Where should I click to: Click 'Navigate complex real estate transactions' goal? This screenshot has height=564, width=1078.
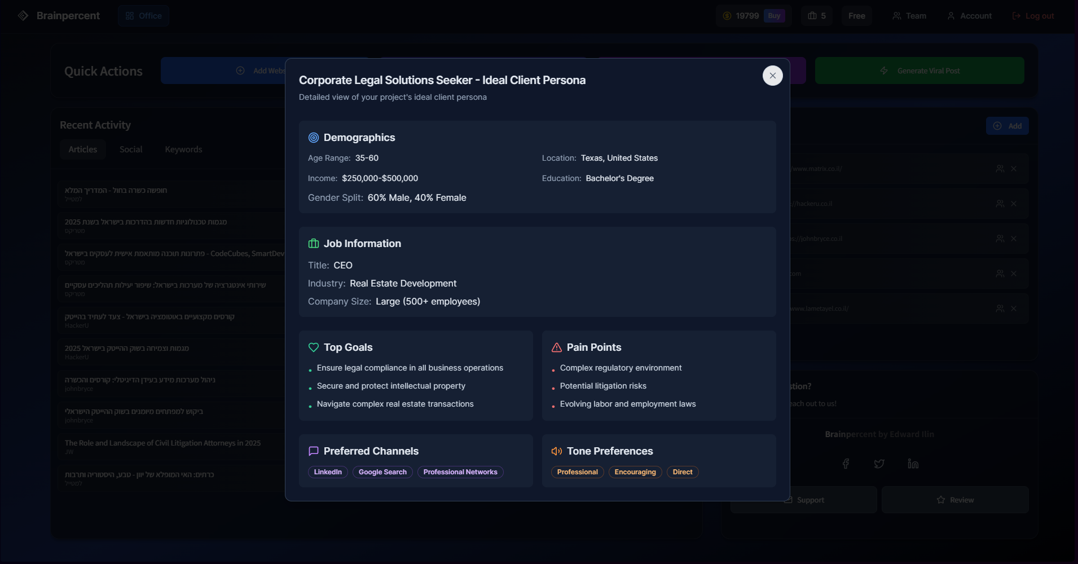tap(395, 404)
